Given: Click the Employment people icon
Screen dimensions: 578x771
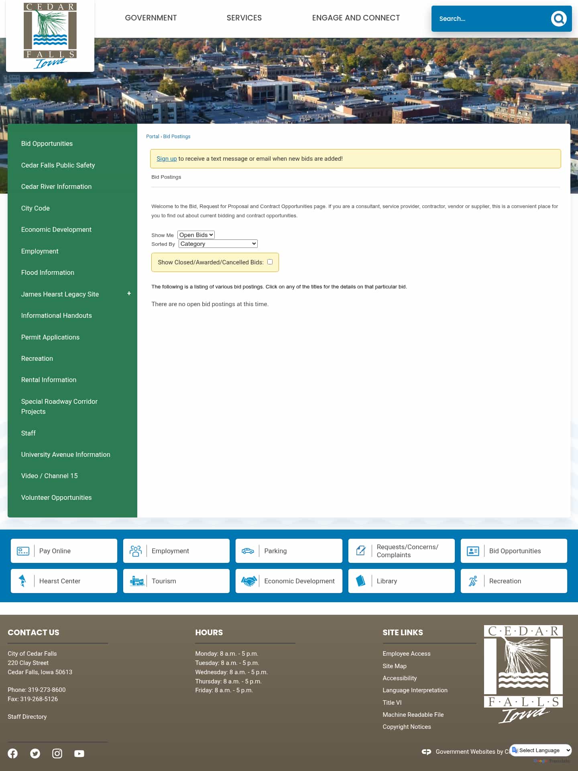Looking at the screenshot, I should coord(136,551).
